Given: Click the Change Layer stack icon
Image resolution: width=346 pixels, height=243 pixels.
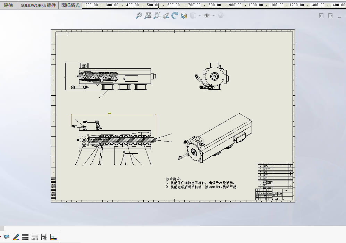Looking at the screenshot, I should [7, 237].
